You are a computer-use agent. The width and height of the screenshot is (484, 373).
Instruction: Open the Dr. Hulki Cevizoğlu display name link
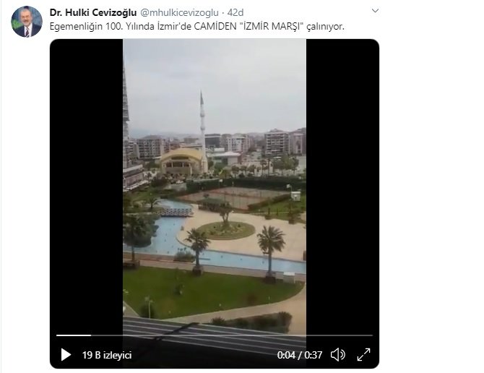tap(93, 13)
